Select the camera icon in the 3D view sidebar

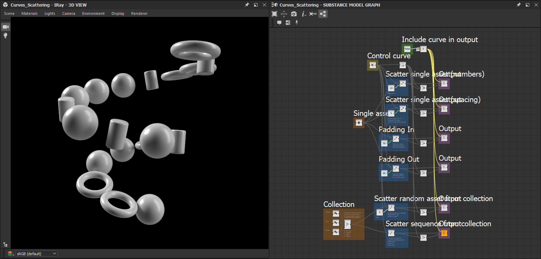(5, 27)
